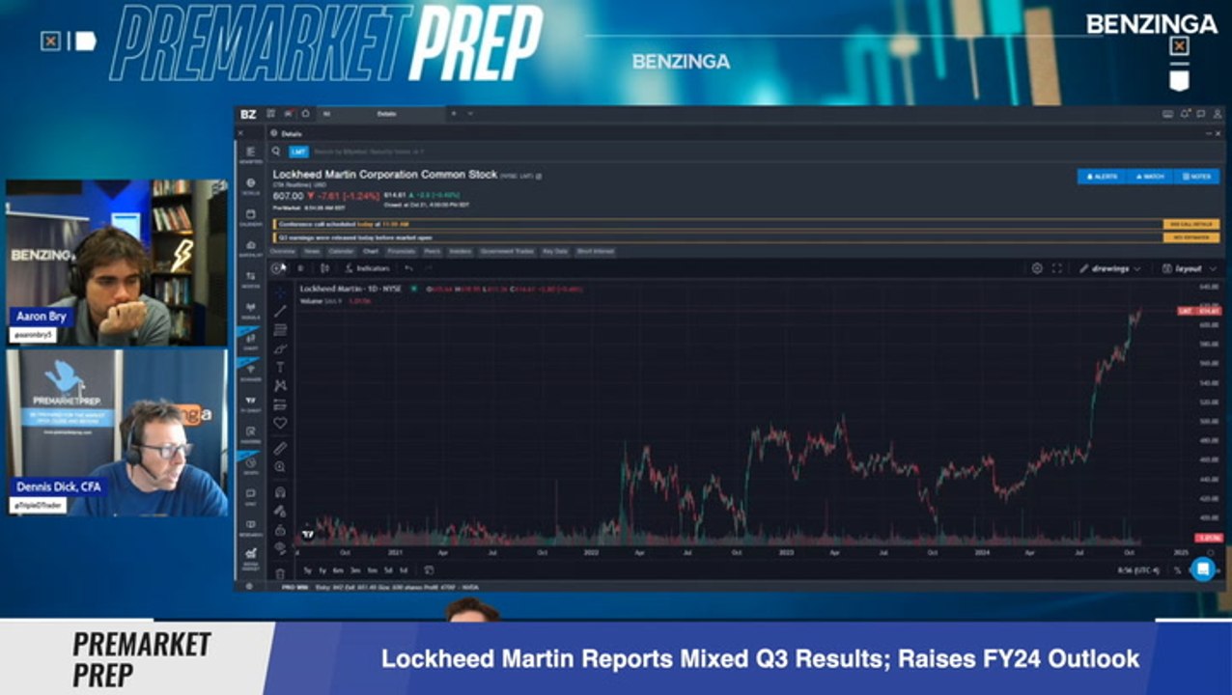Screen dimensions: 1232x695
Task: Set chart range to 1d
Action: [x=404, y=570]
